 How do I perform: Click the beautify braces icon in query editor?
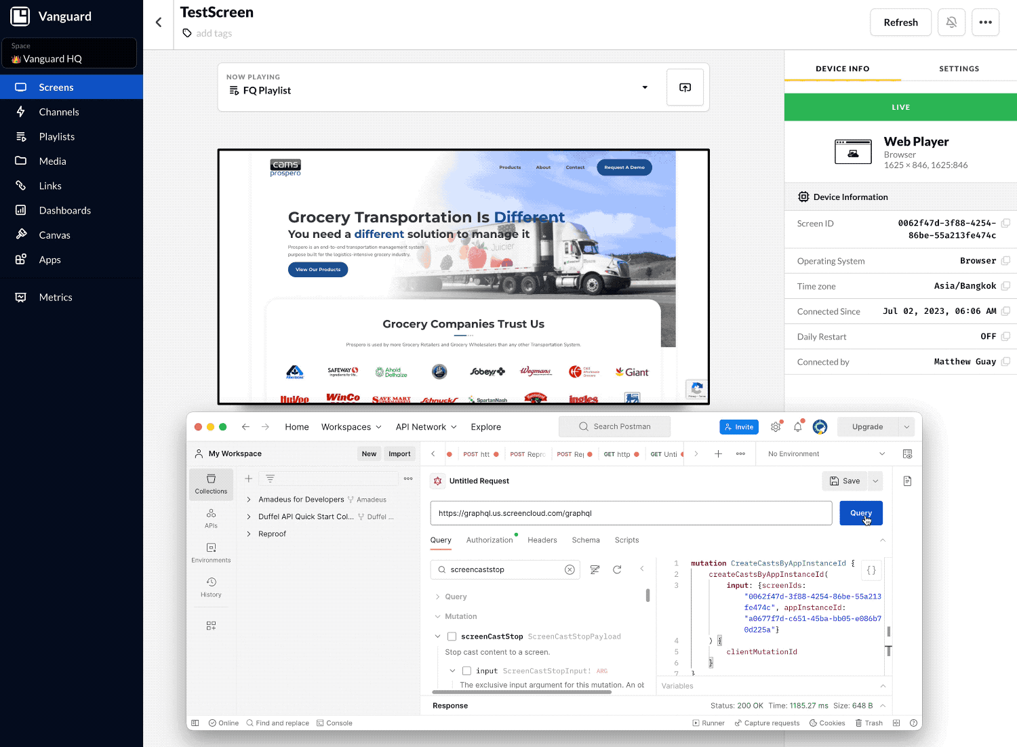pos(871,571)
